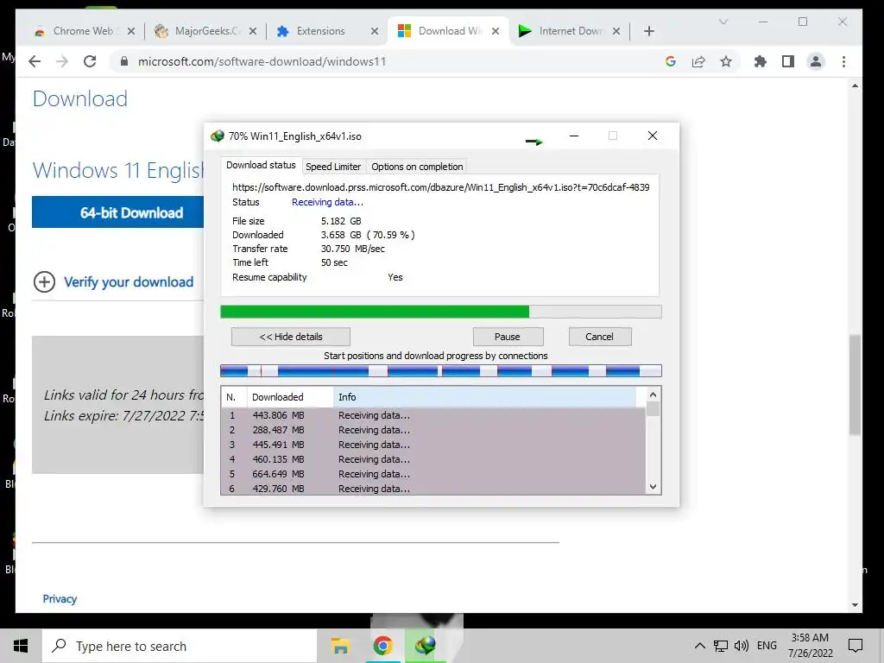
Task: Select the Download status tab
Action: (x=261, y=165)
